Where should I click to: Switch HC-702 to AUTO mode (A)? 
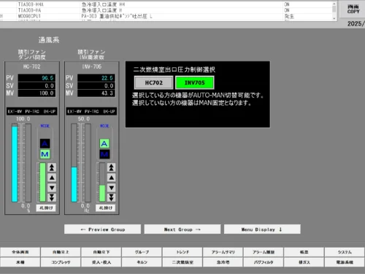45,143
